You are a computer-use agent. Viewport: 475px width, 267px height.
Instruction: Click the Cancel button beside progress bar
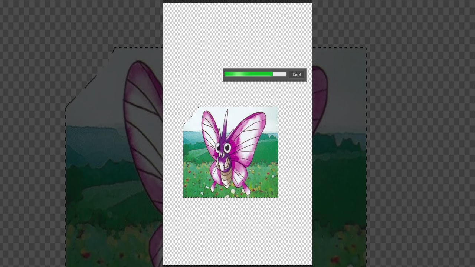pyautogui.click(x=297, y=75)
